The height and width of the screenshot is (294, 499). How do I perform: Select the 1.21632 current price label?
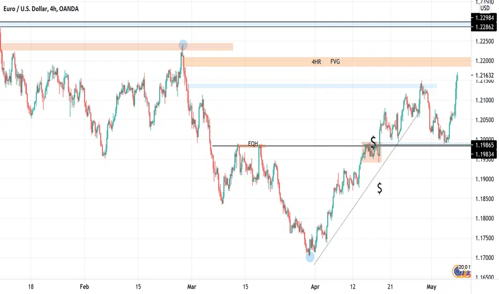coord(485,75)
